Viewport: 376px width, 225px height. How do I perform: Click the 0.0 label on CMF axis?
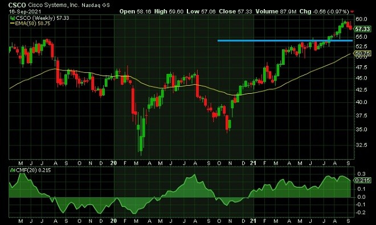[x=362, y=197]
